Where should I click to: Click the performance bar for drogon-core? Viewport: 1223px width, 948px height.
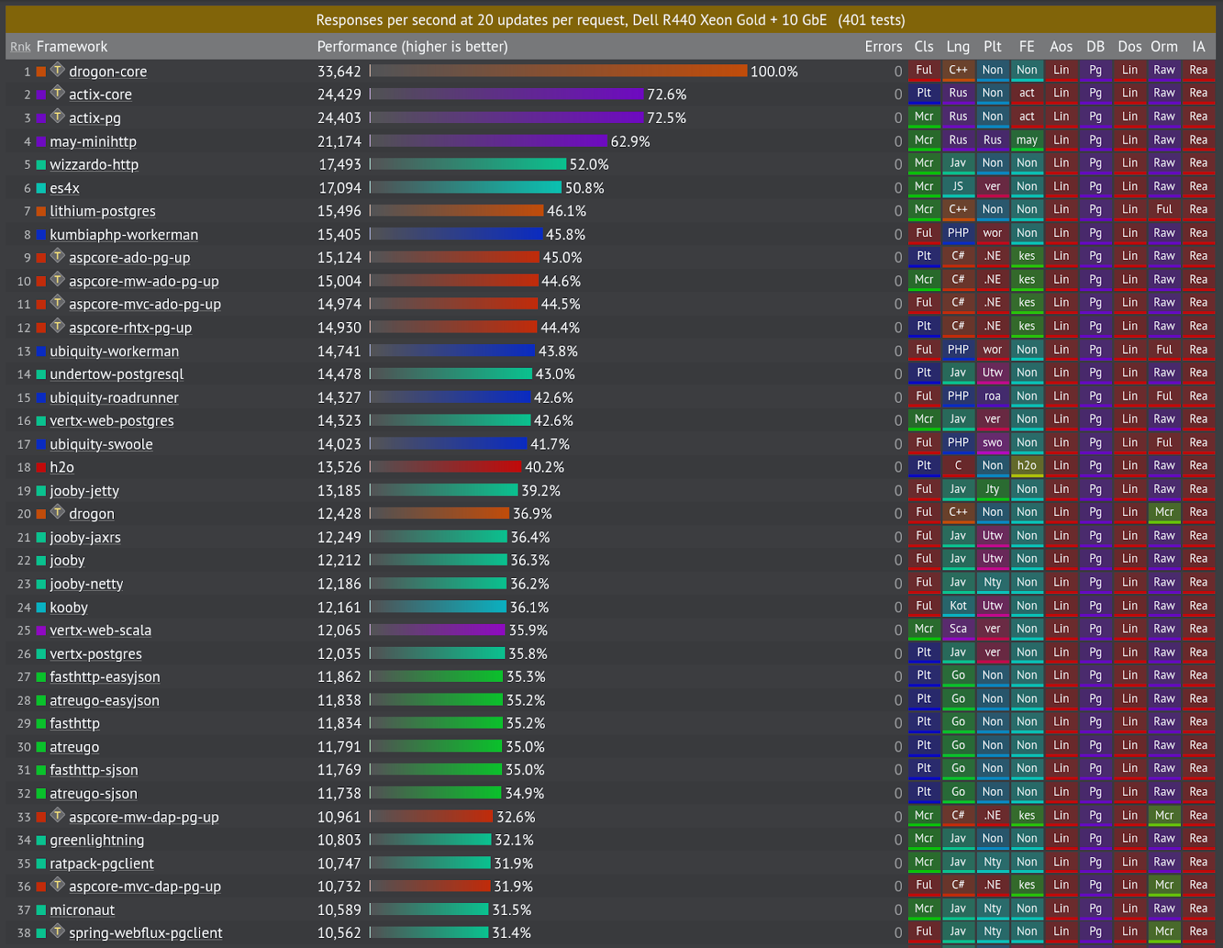pyautogui.click(x=558, y=71)
